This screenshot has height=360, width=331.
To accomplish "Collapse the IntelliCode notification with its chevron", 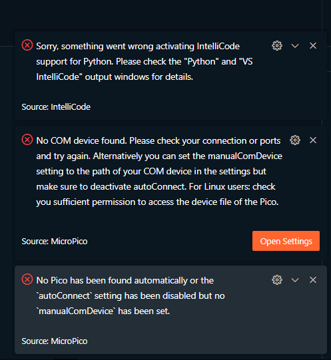I will pos(295,46).
